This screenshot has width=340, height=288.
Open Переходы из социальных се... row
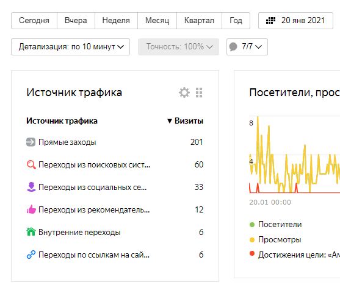pos(115,187)
